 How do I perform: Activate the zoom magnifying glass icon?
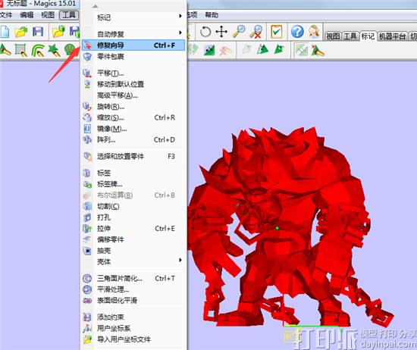pyautogui.click(x=239, y=32)
